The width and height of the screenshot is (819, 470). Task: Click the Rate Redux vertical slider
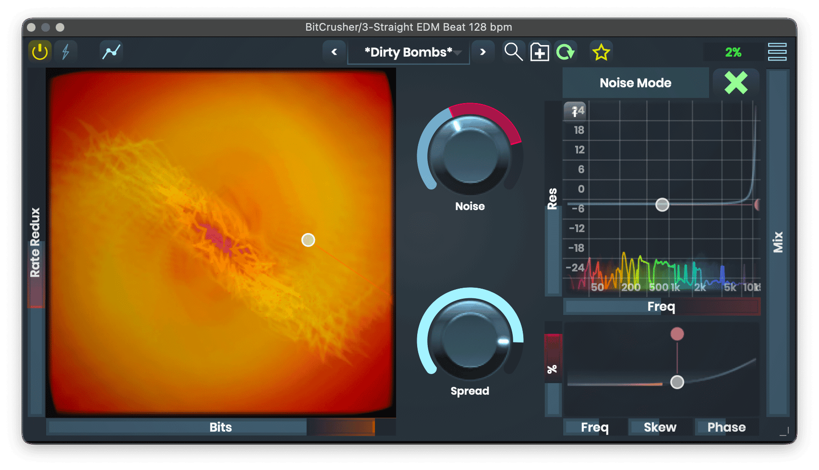pyautogui.click(x=36, y=242)
